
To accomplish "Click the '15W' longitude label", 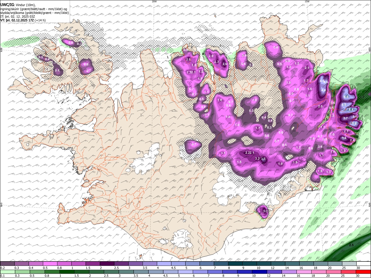I will click(x=307, y=1).
